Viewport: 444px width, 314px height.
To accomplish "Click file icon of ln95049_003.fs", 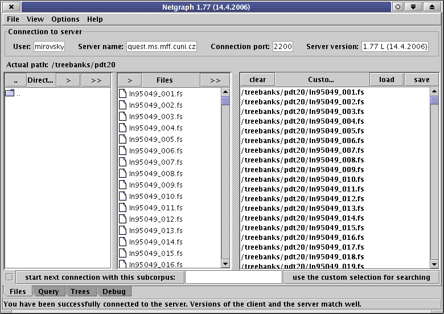I will (122, 116).
